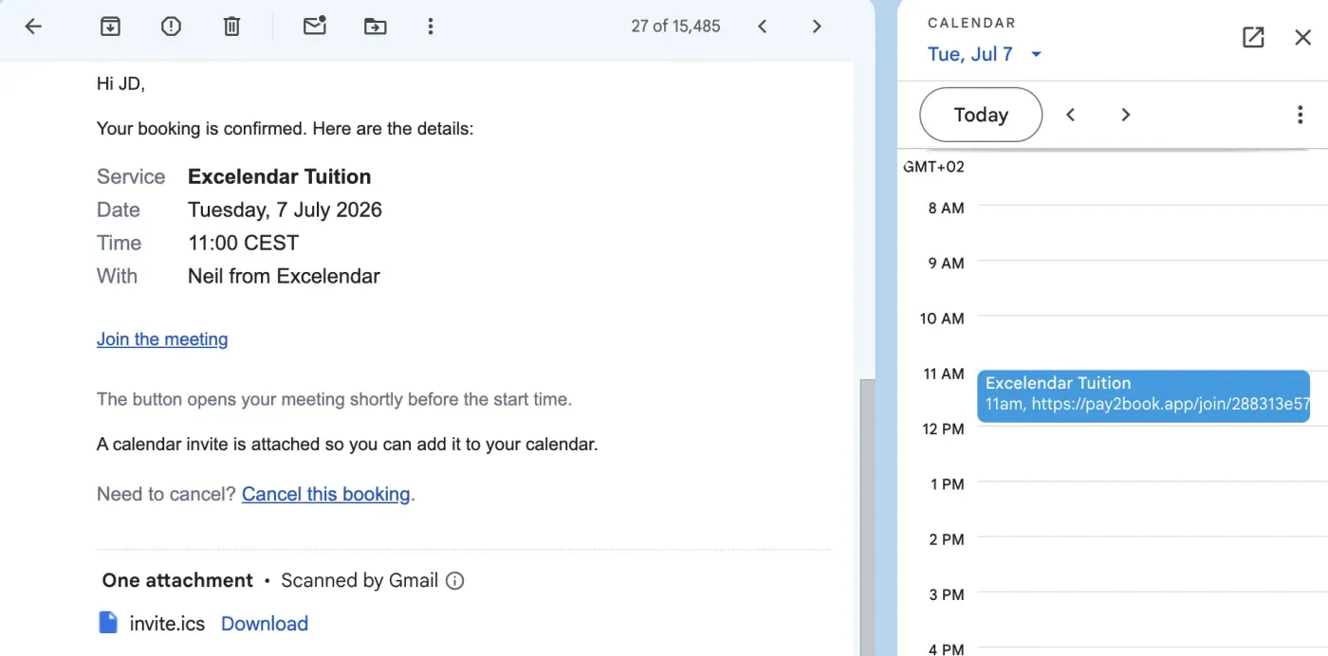The width and height of the screenshot is (1328, 656).
Task: Open calendar in new tab icon
Action: [1253, 37]
